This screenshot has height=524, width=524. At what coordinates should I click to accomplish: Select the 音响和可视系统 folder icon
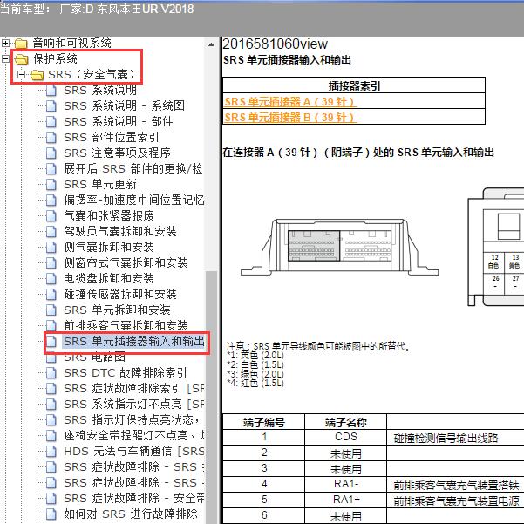[21, 44]
